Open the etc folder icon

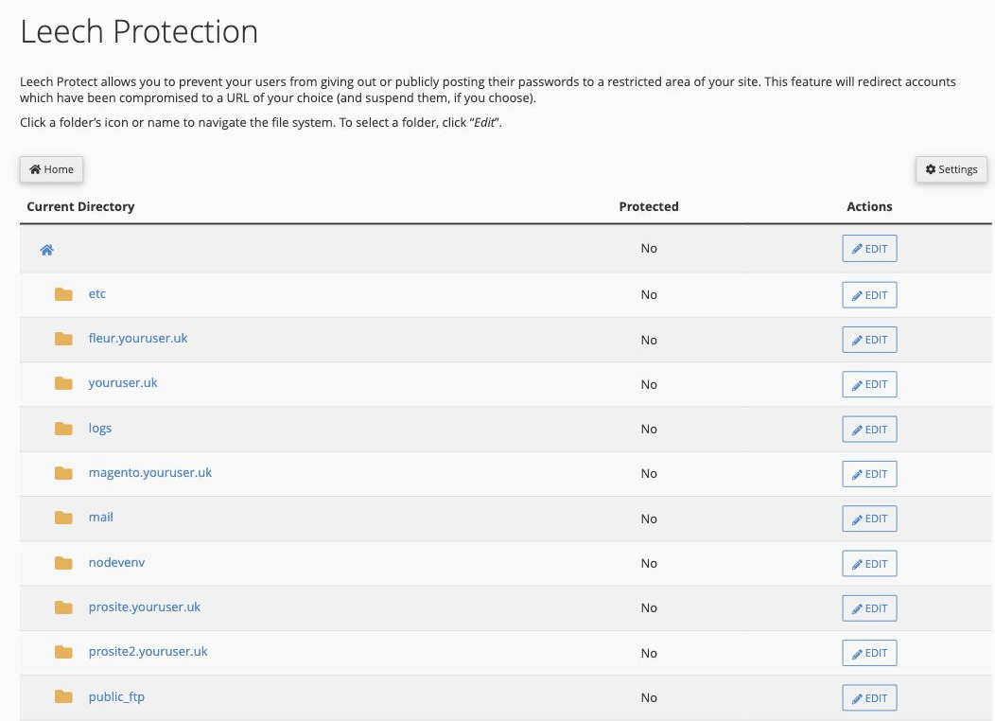coord(63,294)
